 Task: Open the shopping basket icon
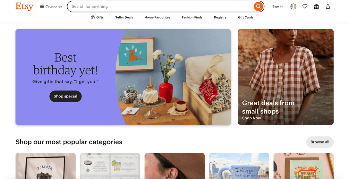click(x=328, y=6)
